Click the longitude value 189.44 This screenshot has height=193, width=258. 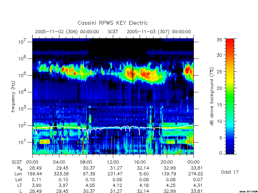click(x=34, y=174)
